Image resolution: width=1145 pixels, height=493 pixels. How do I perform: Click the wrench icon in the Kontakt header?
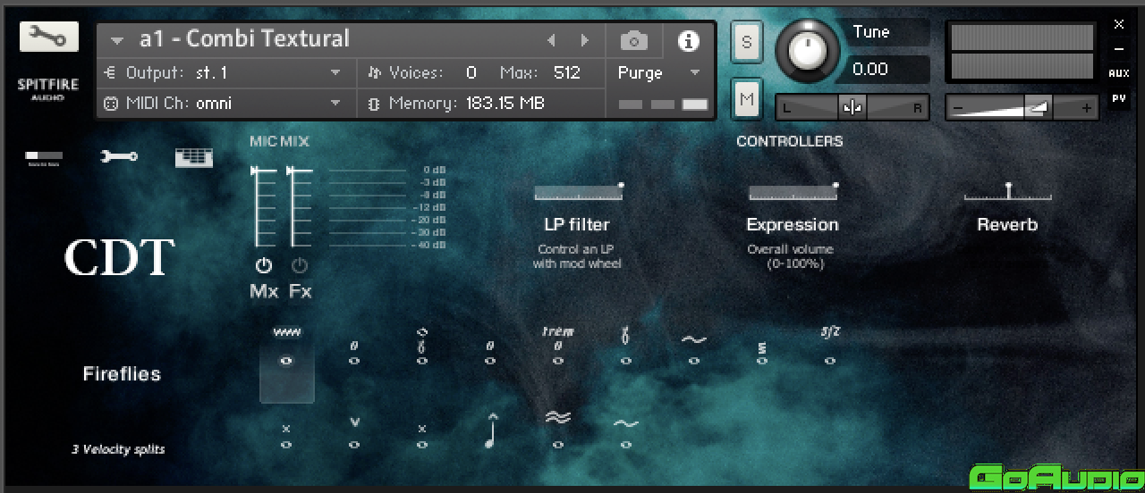(48, 37)
